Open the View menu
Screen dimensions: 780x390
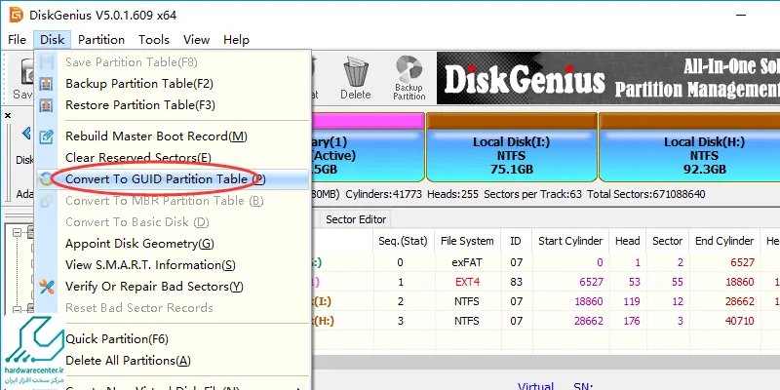[x=196, y=40]
